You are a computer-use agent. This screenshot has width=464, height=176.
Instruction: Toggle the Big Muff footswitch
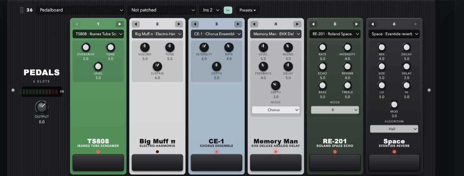coord(157,162)
